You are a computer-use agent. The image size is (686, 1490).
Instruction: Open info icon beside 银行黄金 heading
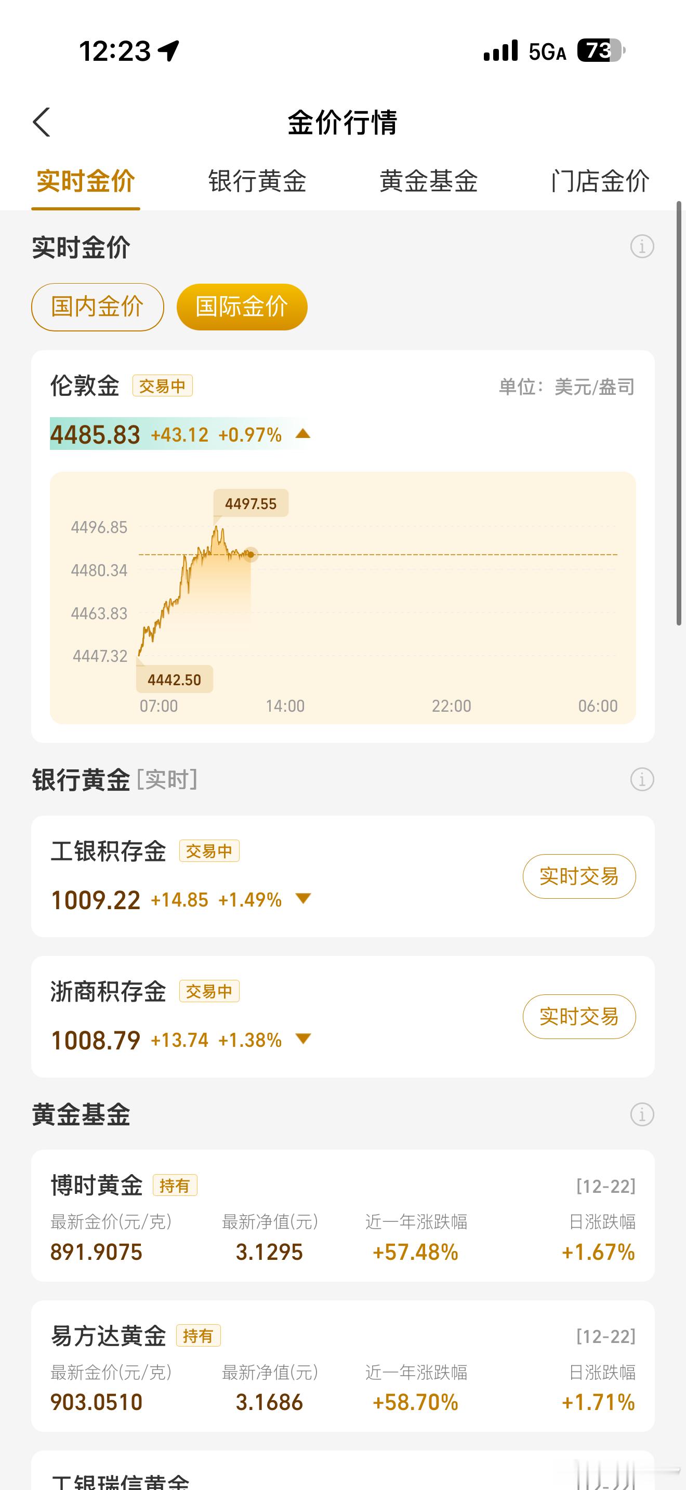click(x=642, y=779)
